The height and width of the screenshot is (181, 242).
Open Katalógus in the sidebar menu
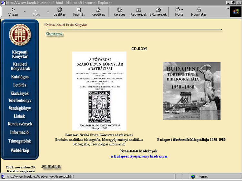pyautogui.click(x=20, y=77)
